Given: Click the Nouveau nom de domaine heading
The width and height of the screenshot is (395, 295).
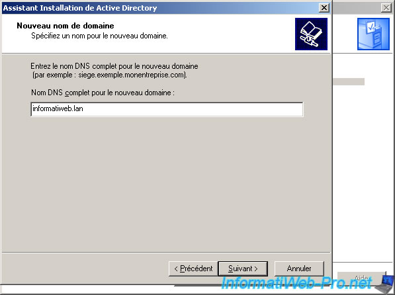Looking at the screenshot, I should (66, 26).
